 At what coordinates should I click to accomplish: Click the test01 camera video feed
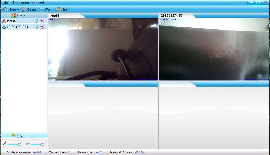(103, 49)
